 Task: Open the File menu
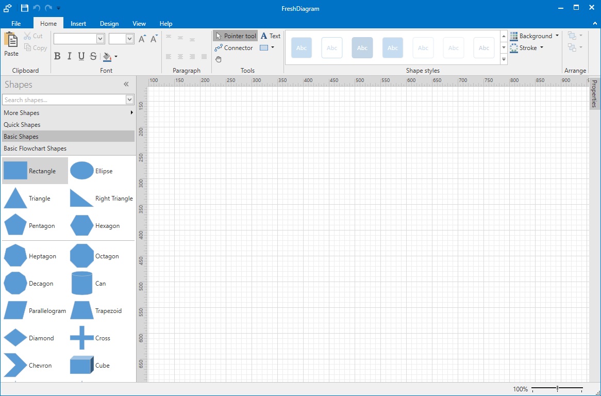coord(15,23)
